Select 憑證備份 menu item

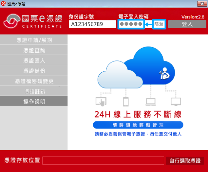(x=34, y=71)
